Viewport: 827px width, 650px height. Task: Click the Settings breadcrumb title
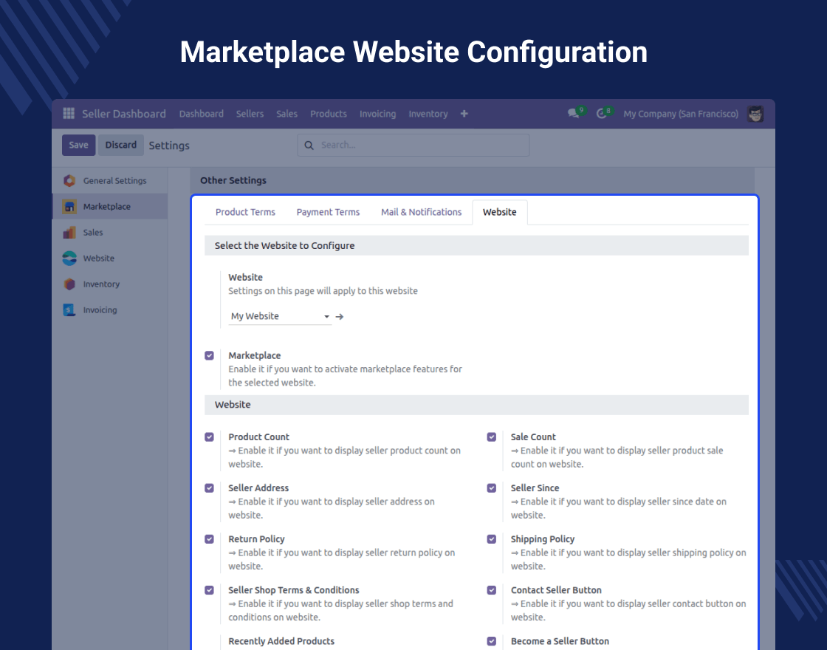(169, 146)
